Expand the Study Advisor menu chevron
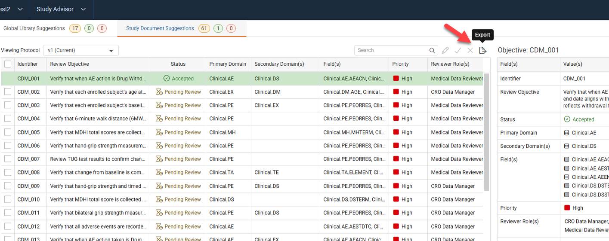The height and width of the screenshot is (241, 609). click(x=83, y=9)
